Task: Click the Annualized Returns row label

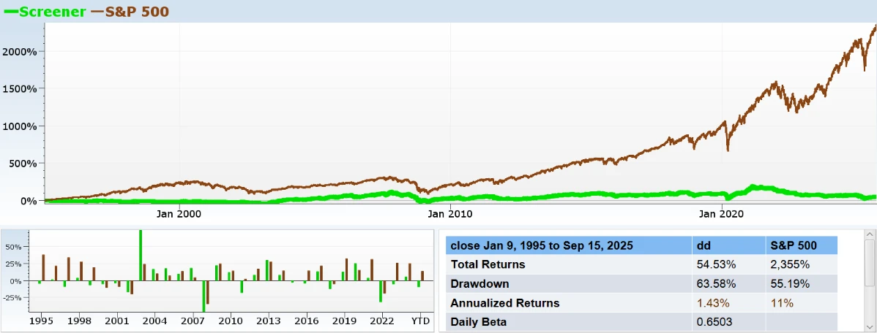Action: [x=504, y=302]
